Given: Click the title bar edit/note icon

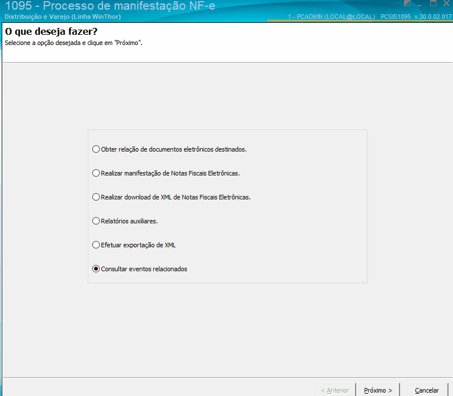Looking at the screenshot, I should [407, 3].
